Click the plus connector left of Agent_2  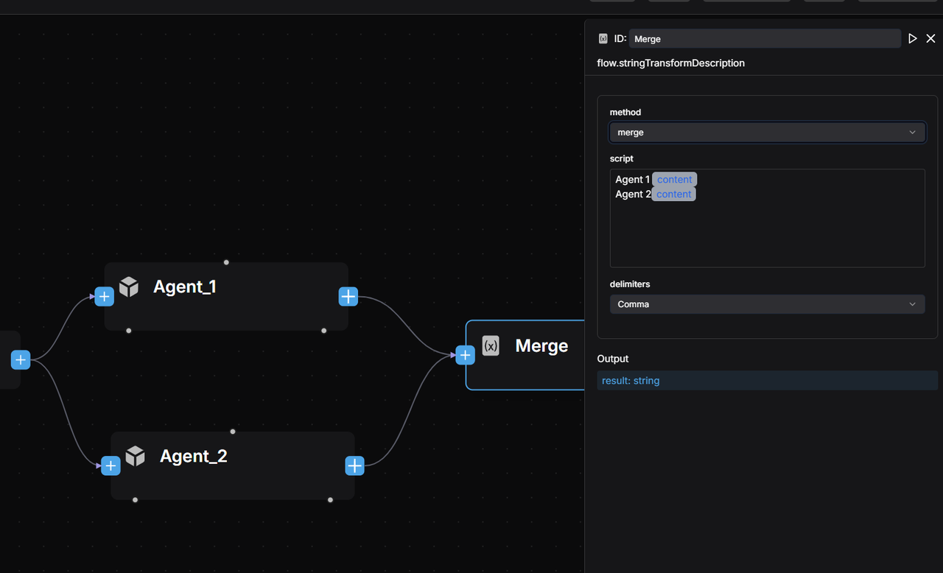[111, 465]
